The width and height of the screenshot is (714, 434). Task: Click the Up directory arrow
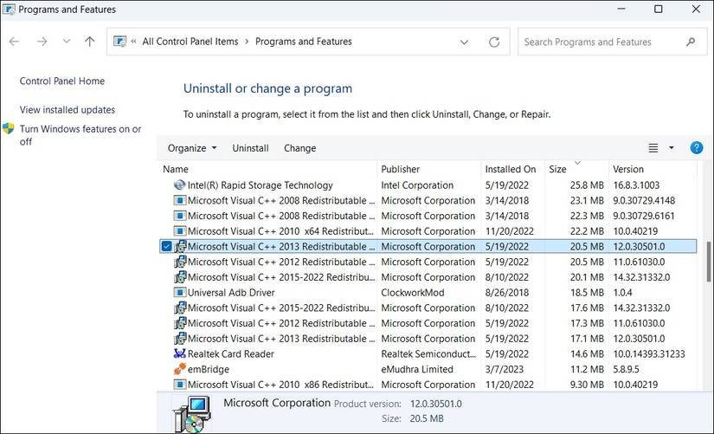pos(90,42)
